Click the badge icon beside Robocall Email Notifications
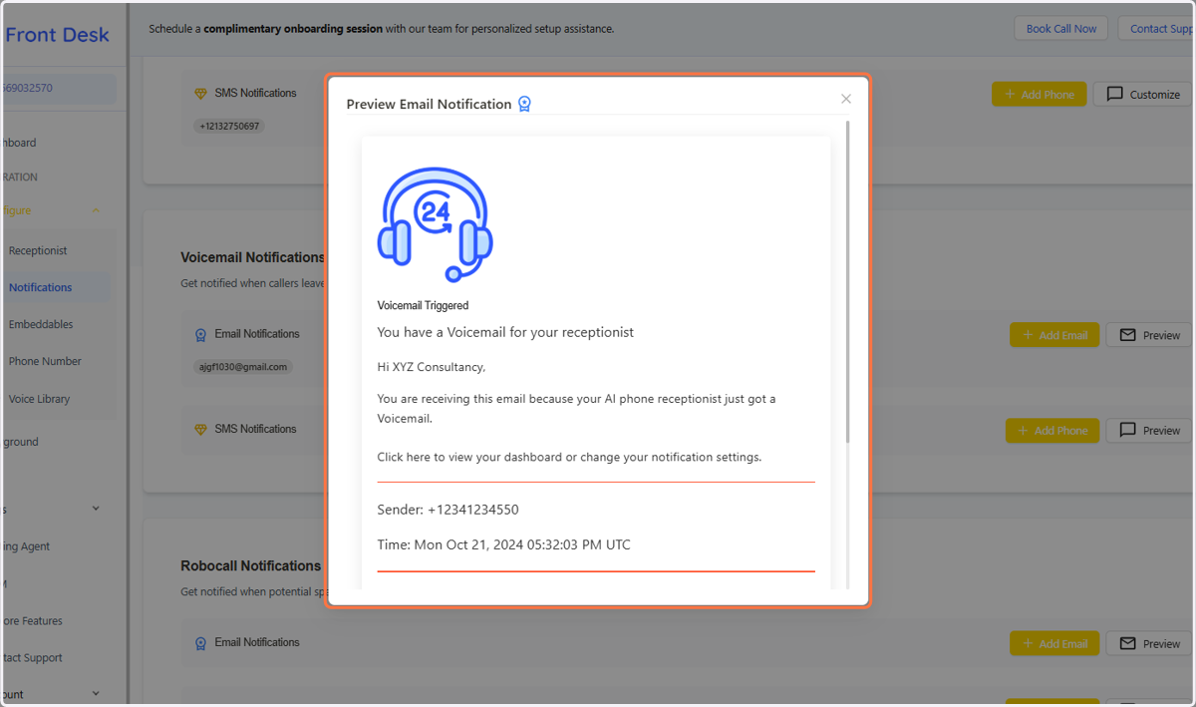 [200, 643]
